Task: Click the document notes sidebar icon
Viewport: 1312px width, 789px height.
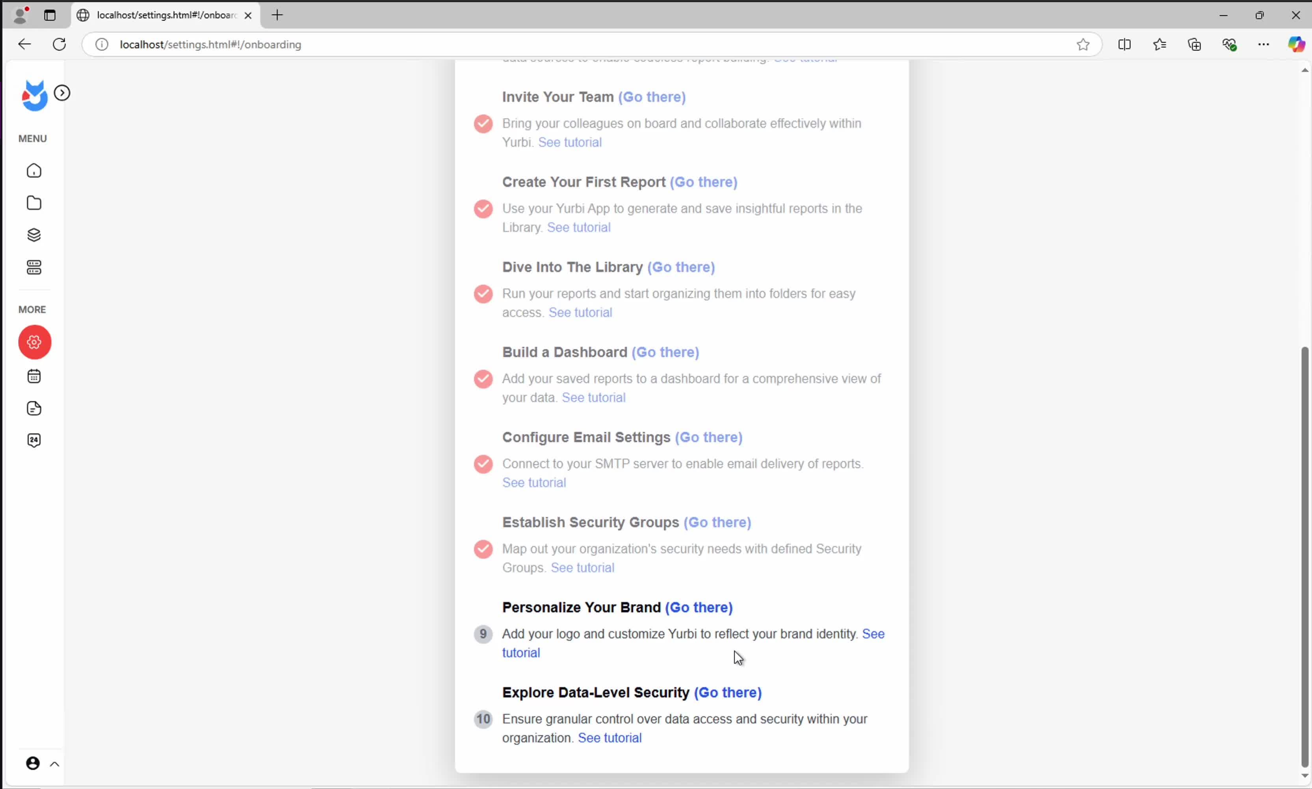Action: pyautogui.click(x=34, y=408)
